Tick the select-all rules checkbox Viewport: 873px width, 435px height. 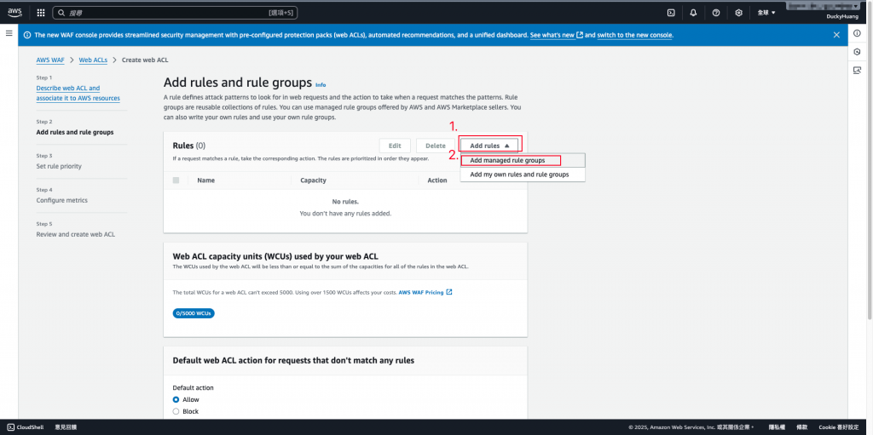(x=176, y=180)
